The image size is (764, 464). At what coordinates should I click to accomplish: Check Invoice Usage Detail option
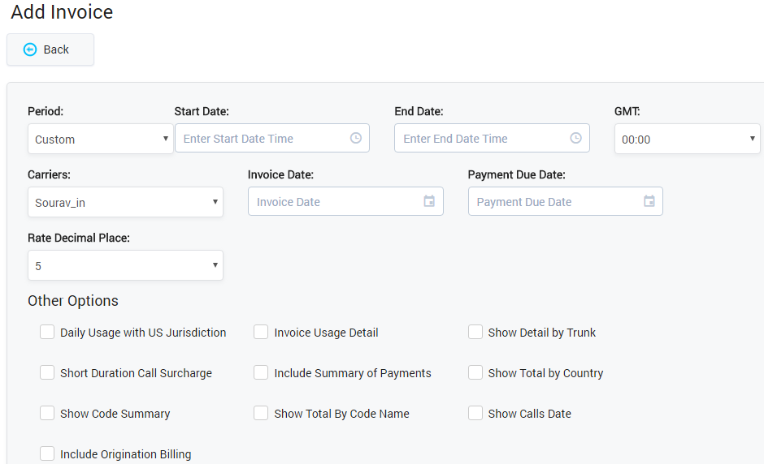tap(261, 333)
